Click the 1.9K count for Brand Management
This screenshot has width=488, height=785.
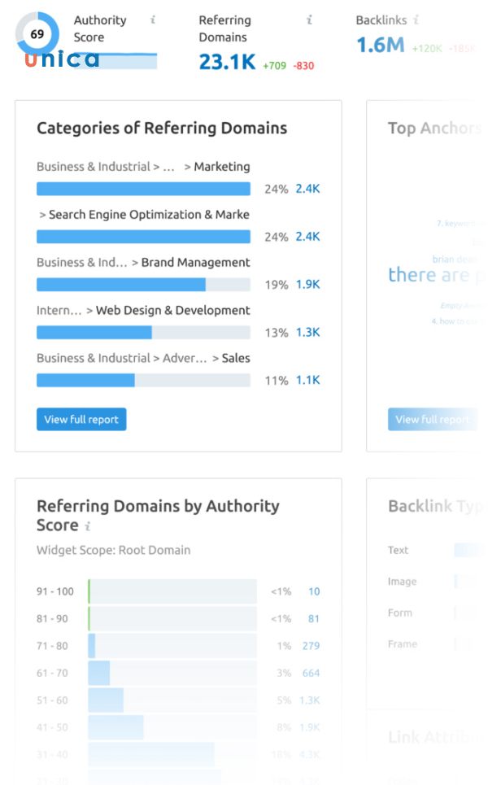point(307,285)
